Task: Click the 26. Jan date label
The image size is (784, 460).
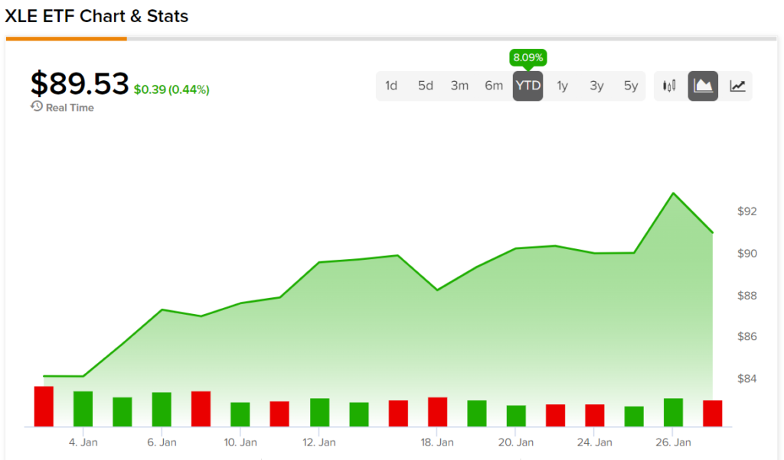Action: click(673, 442)
